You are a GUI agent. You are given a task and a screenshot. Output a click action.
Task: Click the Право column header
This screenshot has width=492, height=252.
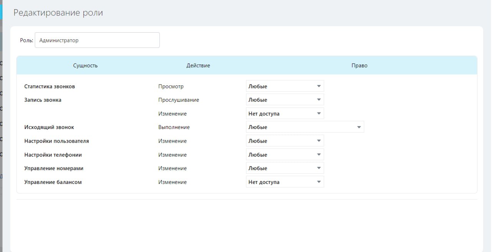359,66
